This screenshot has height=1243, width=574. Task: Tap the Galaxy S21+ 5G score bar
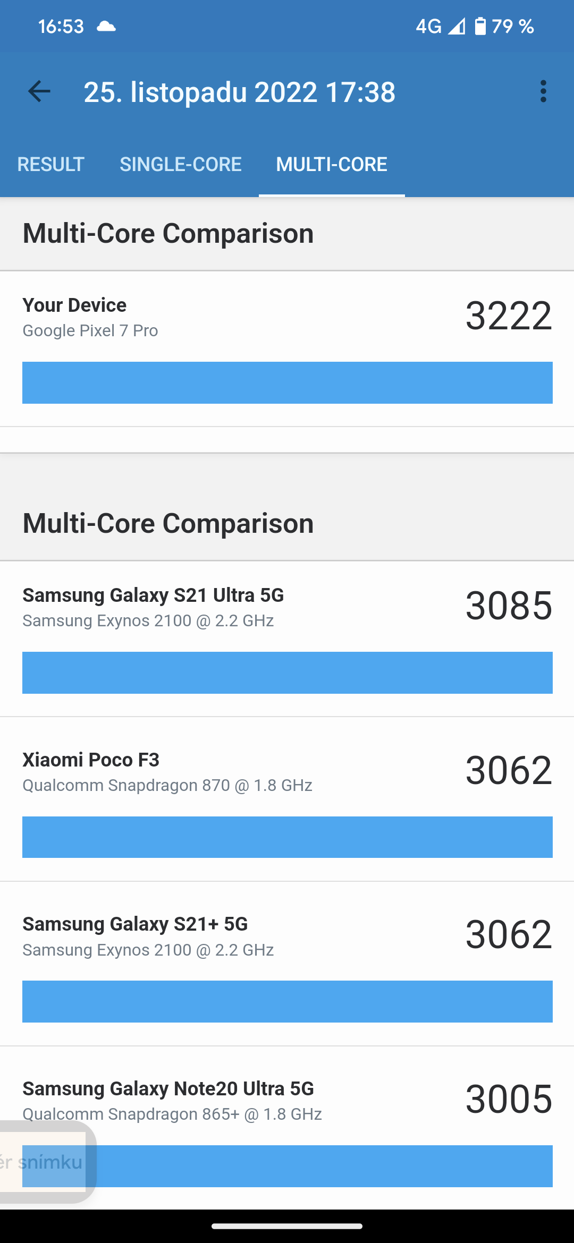[x=287, y=1002]
